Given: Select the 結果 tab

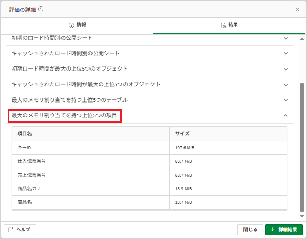Looking at the screenshot, I should click(x=229, y=25).
